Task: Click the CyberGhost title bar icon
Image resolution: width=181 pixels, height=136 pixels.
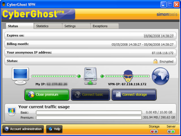Action: tap(4, 4)
